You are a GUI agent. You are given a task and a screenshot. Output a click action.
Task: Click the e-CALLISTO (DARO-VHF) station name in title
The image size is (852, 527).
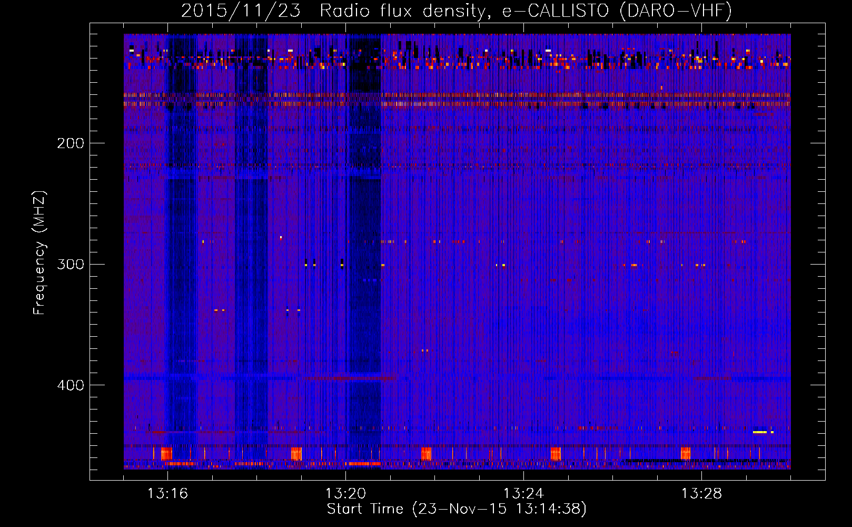(617, 11)
